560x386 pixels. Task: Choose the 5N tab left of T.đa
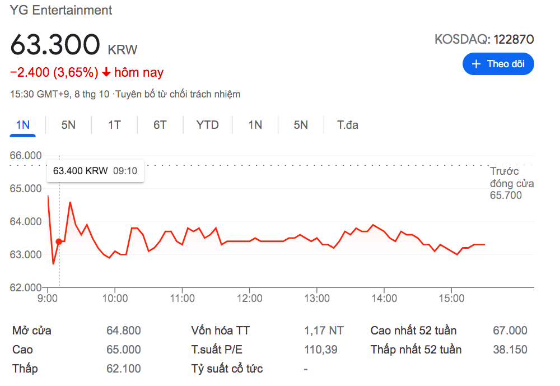coord(301,125)
